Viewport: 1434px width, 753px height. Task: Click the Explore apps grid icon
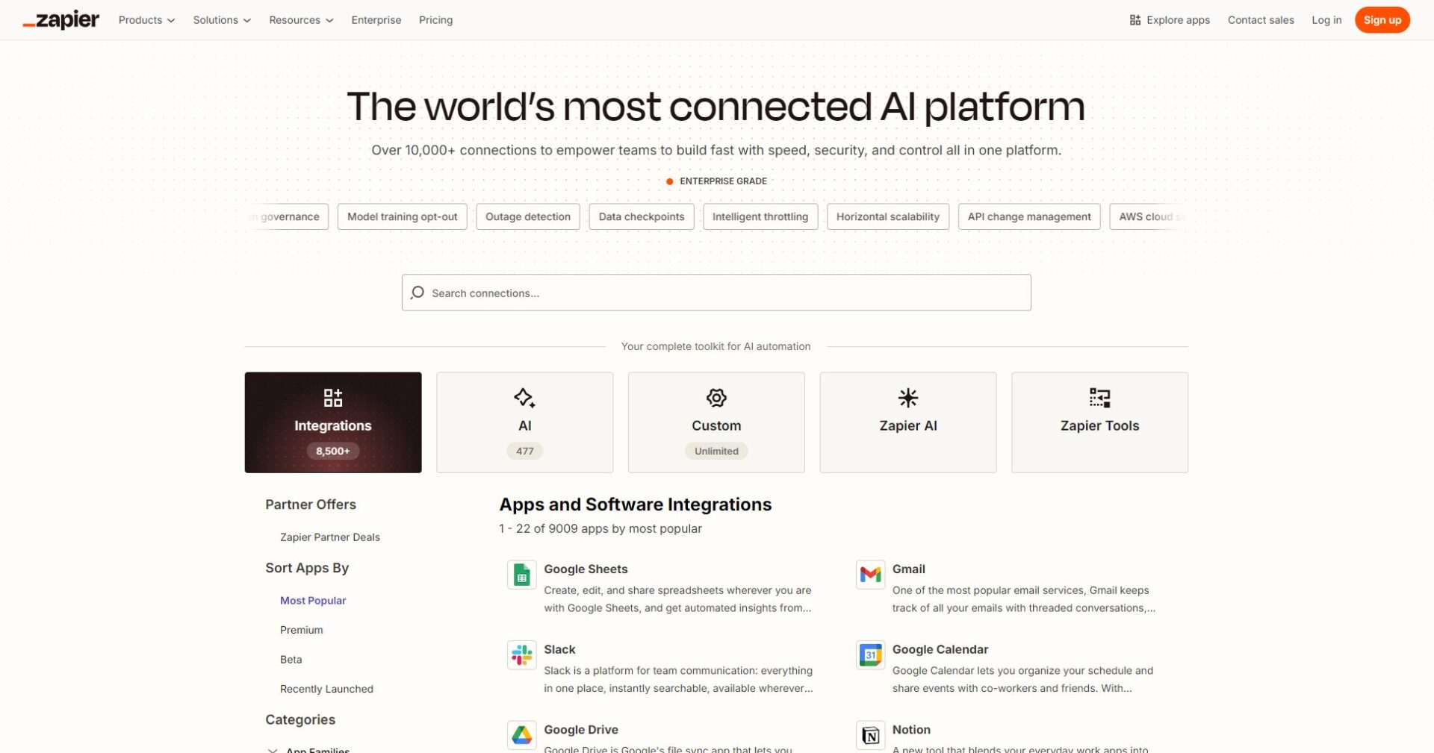pyautogui.click(x=1135, y=20)
